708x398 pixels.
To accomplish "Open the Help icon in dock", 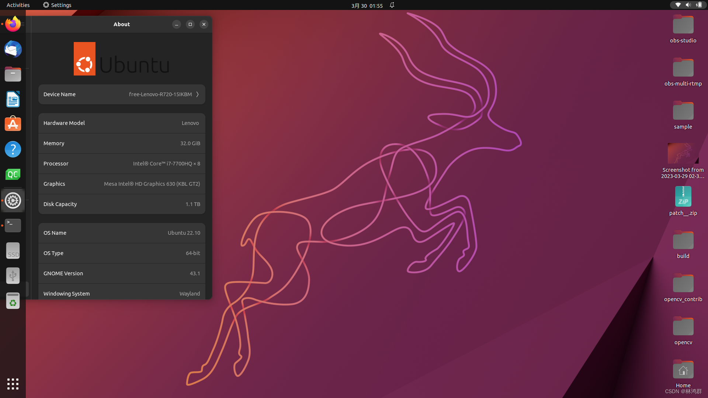I will pyautogui.click(x=13, y=149).
